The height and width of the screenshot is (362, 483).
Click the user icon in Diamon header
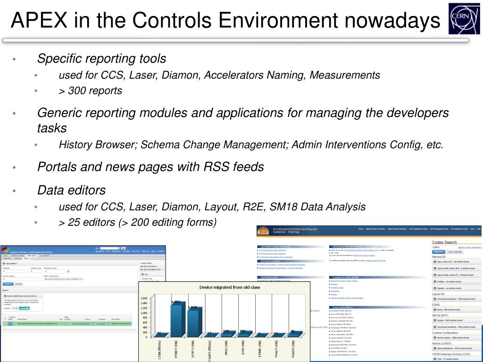96,251
